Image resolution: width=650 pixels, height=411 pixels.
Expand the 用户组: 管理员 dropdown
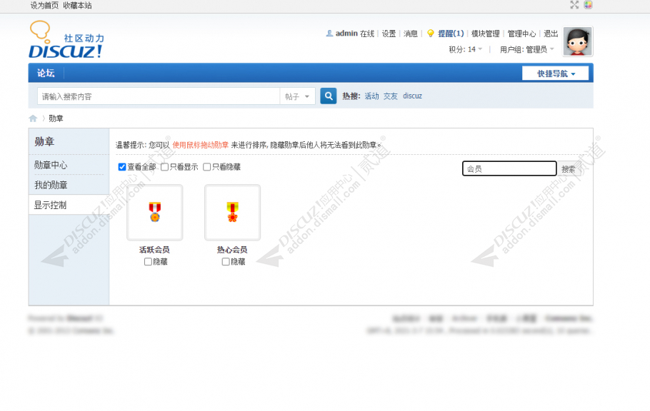pos(526,49)
